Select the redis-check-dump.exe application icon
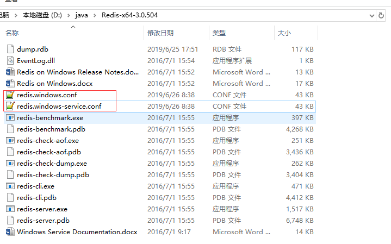Image resolution: width=391 pixels, height=244 pixels. (x=10, y=163)
